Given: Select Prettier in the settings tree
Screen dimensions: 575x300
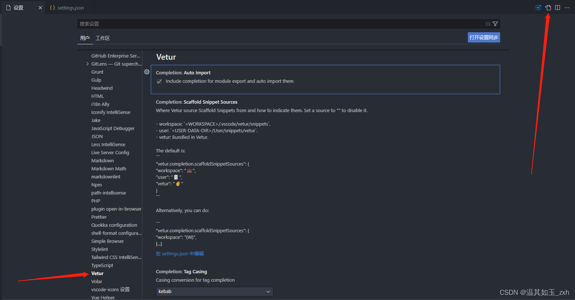Looking at the screenshot, I should point(99,217).
